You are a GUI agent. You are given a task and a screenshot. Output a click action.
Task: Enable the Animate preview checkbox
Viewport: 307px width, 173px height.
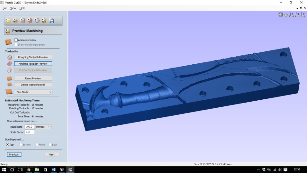click(16, 40)
